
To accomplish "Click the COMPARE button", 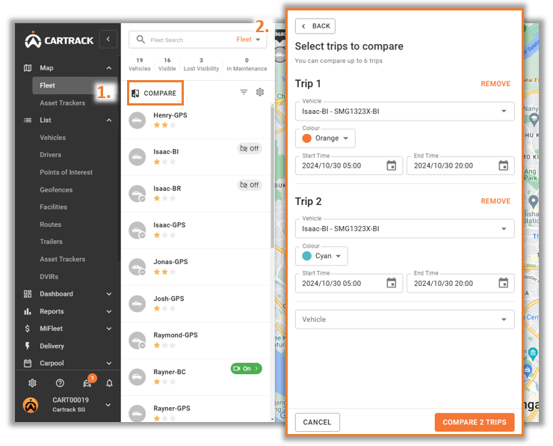I will (x=155, y=93).
